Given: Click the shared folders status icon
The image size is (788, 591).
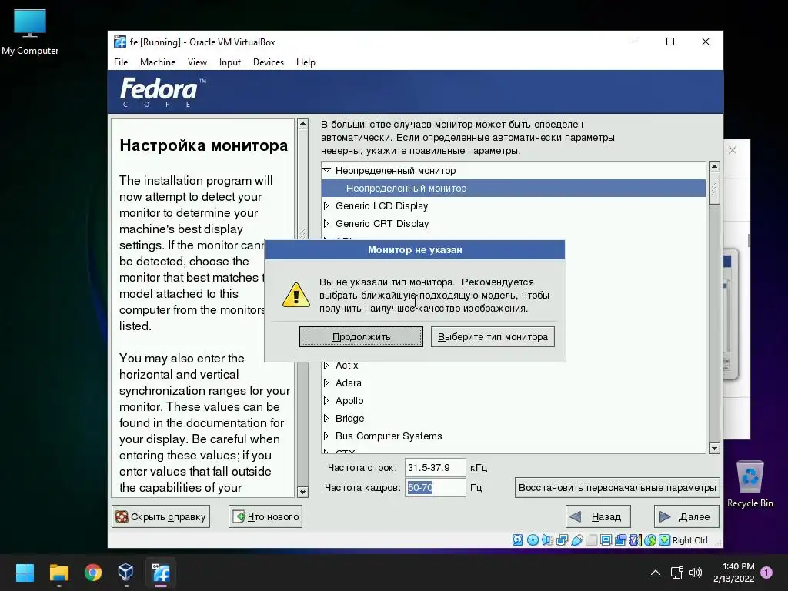Looking at the screenshot, I should 592,539.
